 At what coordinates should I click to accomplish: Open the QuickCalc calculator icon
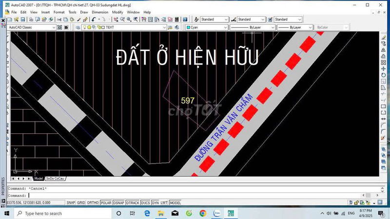177,19
